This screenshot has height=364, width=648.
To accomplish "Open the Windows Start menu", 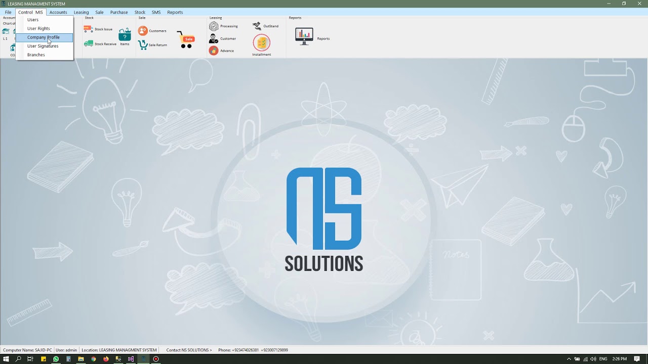I will [x=7, y=359].
